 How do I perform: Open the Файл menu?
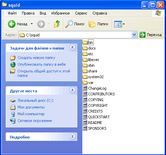point(12,13)
